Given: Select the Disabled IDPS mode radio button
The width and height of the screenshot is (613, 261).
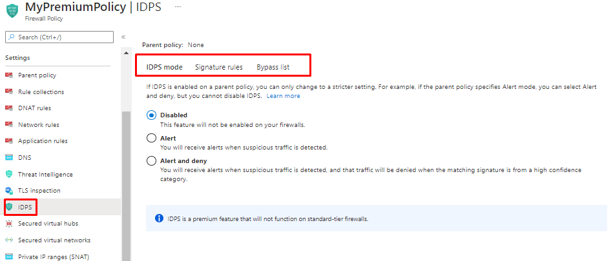Looking at the screenshot, I should 151,115.
